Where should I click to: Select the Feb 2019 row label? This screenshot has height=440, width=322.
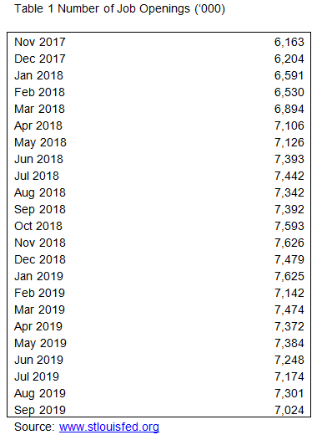[39, 294]
